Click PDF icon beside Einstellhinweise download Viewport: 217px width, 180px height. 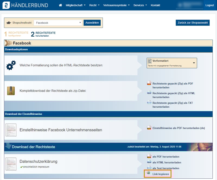[149, 127]
